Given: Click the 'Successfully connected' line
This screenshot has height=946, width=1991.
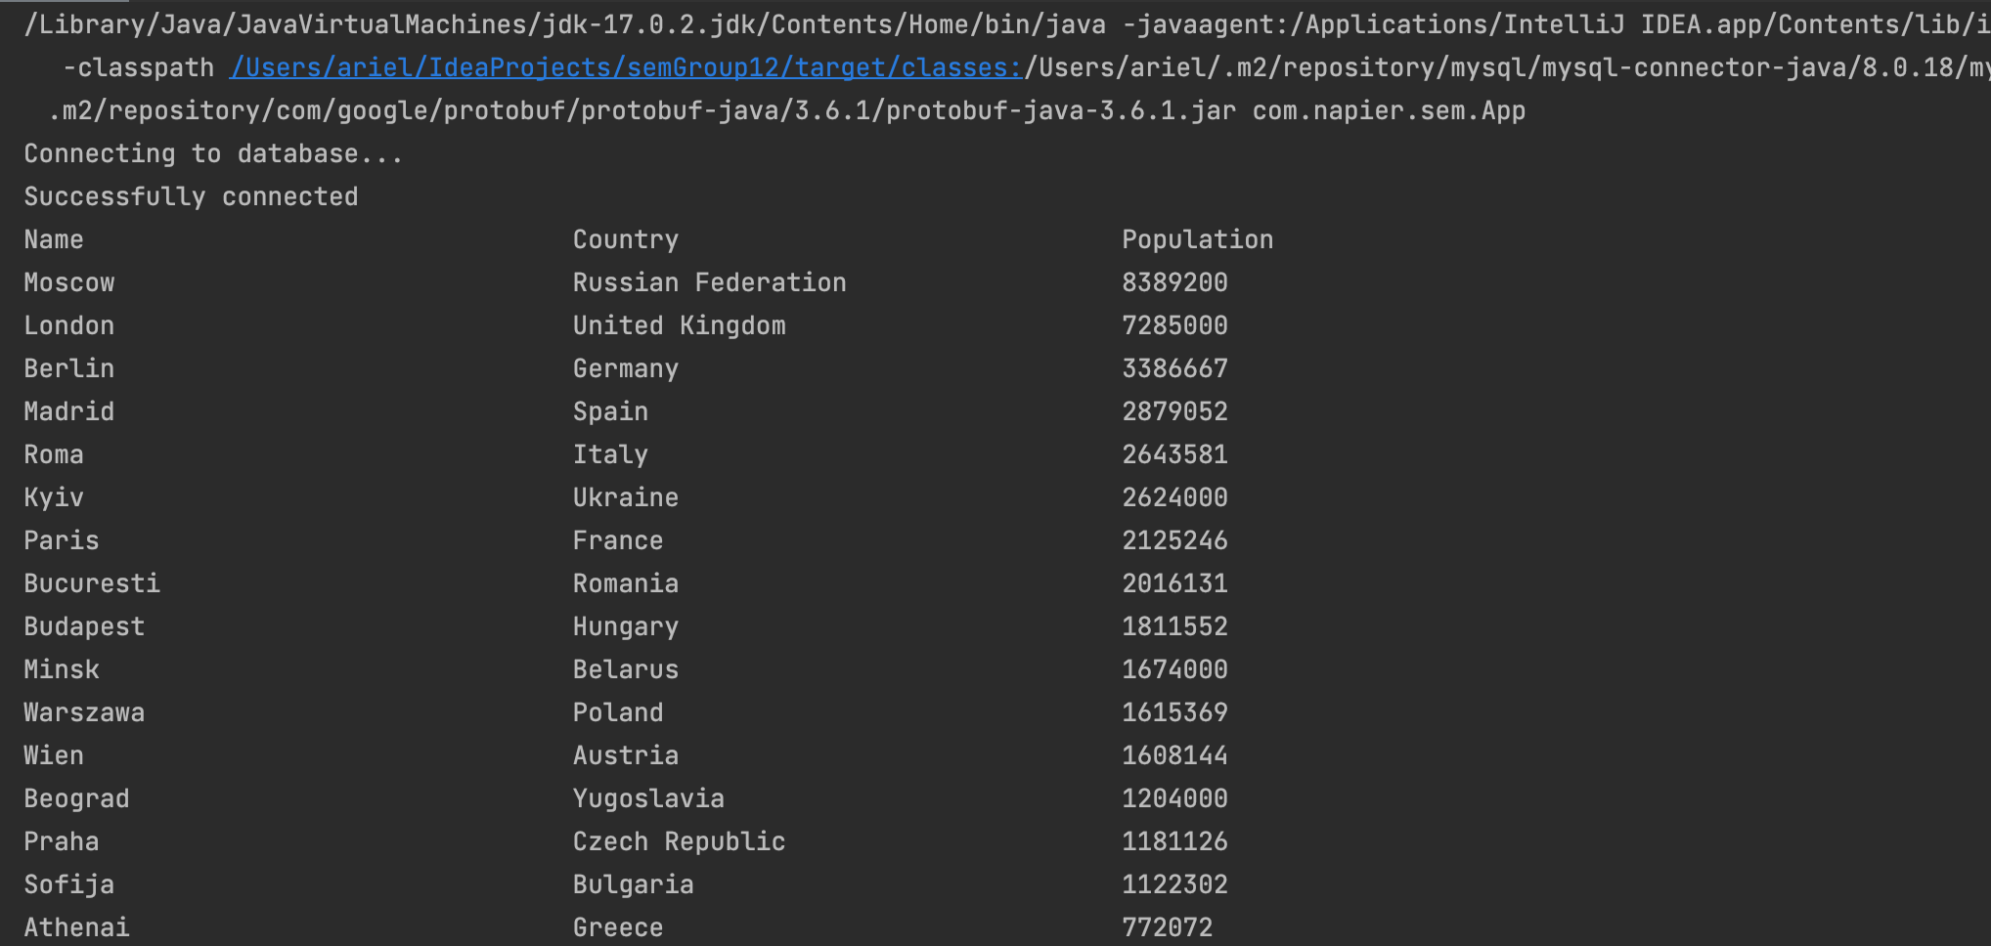Looking at the screenshot, I should tap(191, 196).
